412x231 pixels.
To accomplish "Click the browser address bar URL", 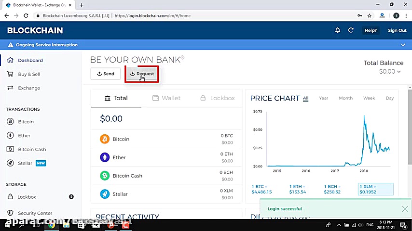I will (x=152, y=16).
